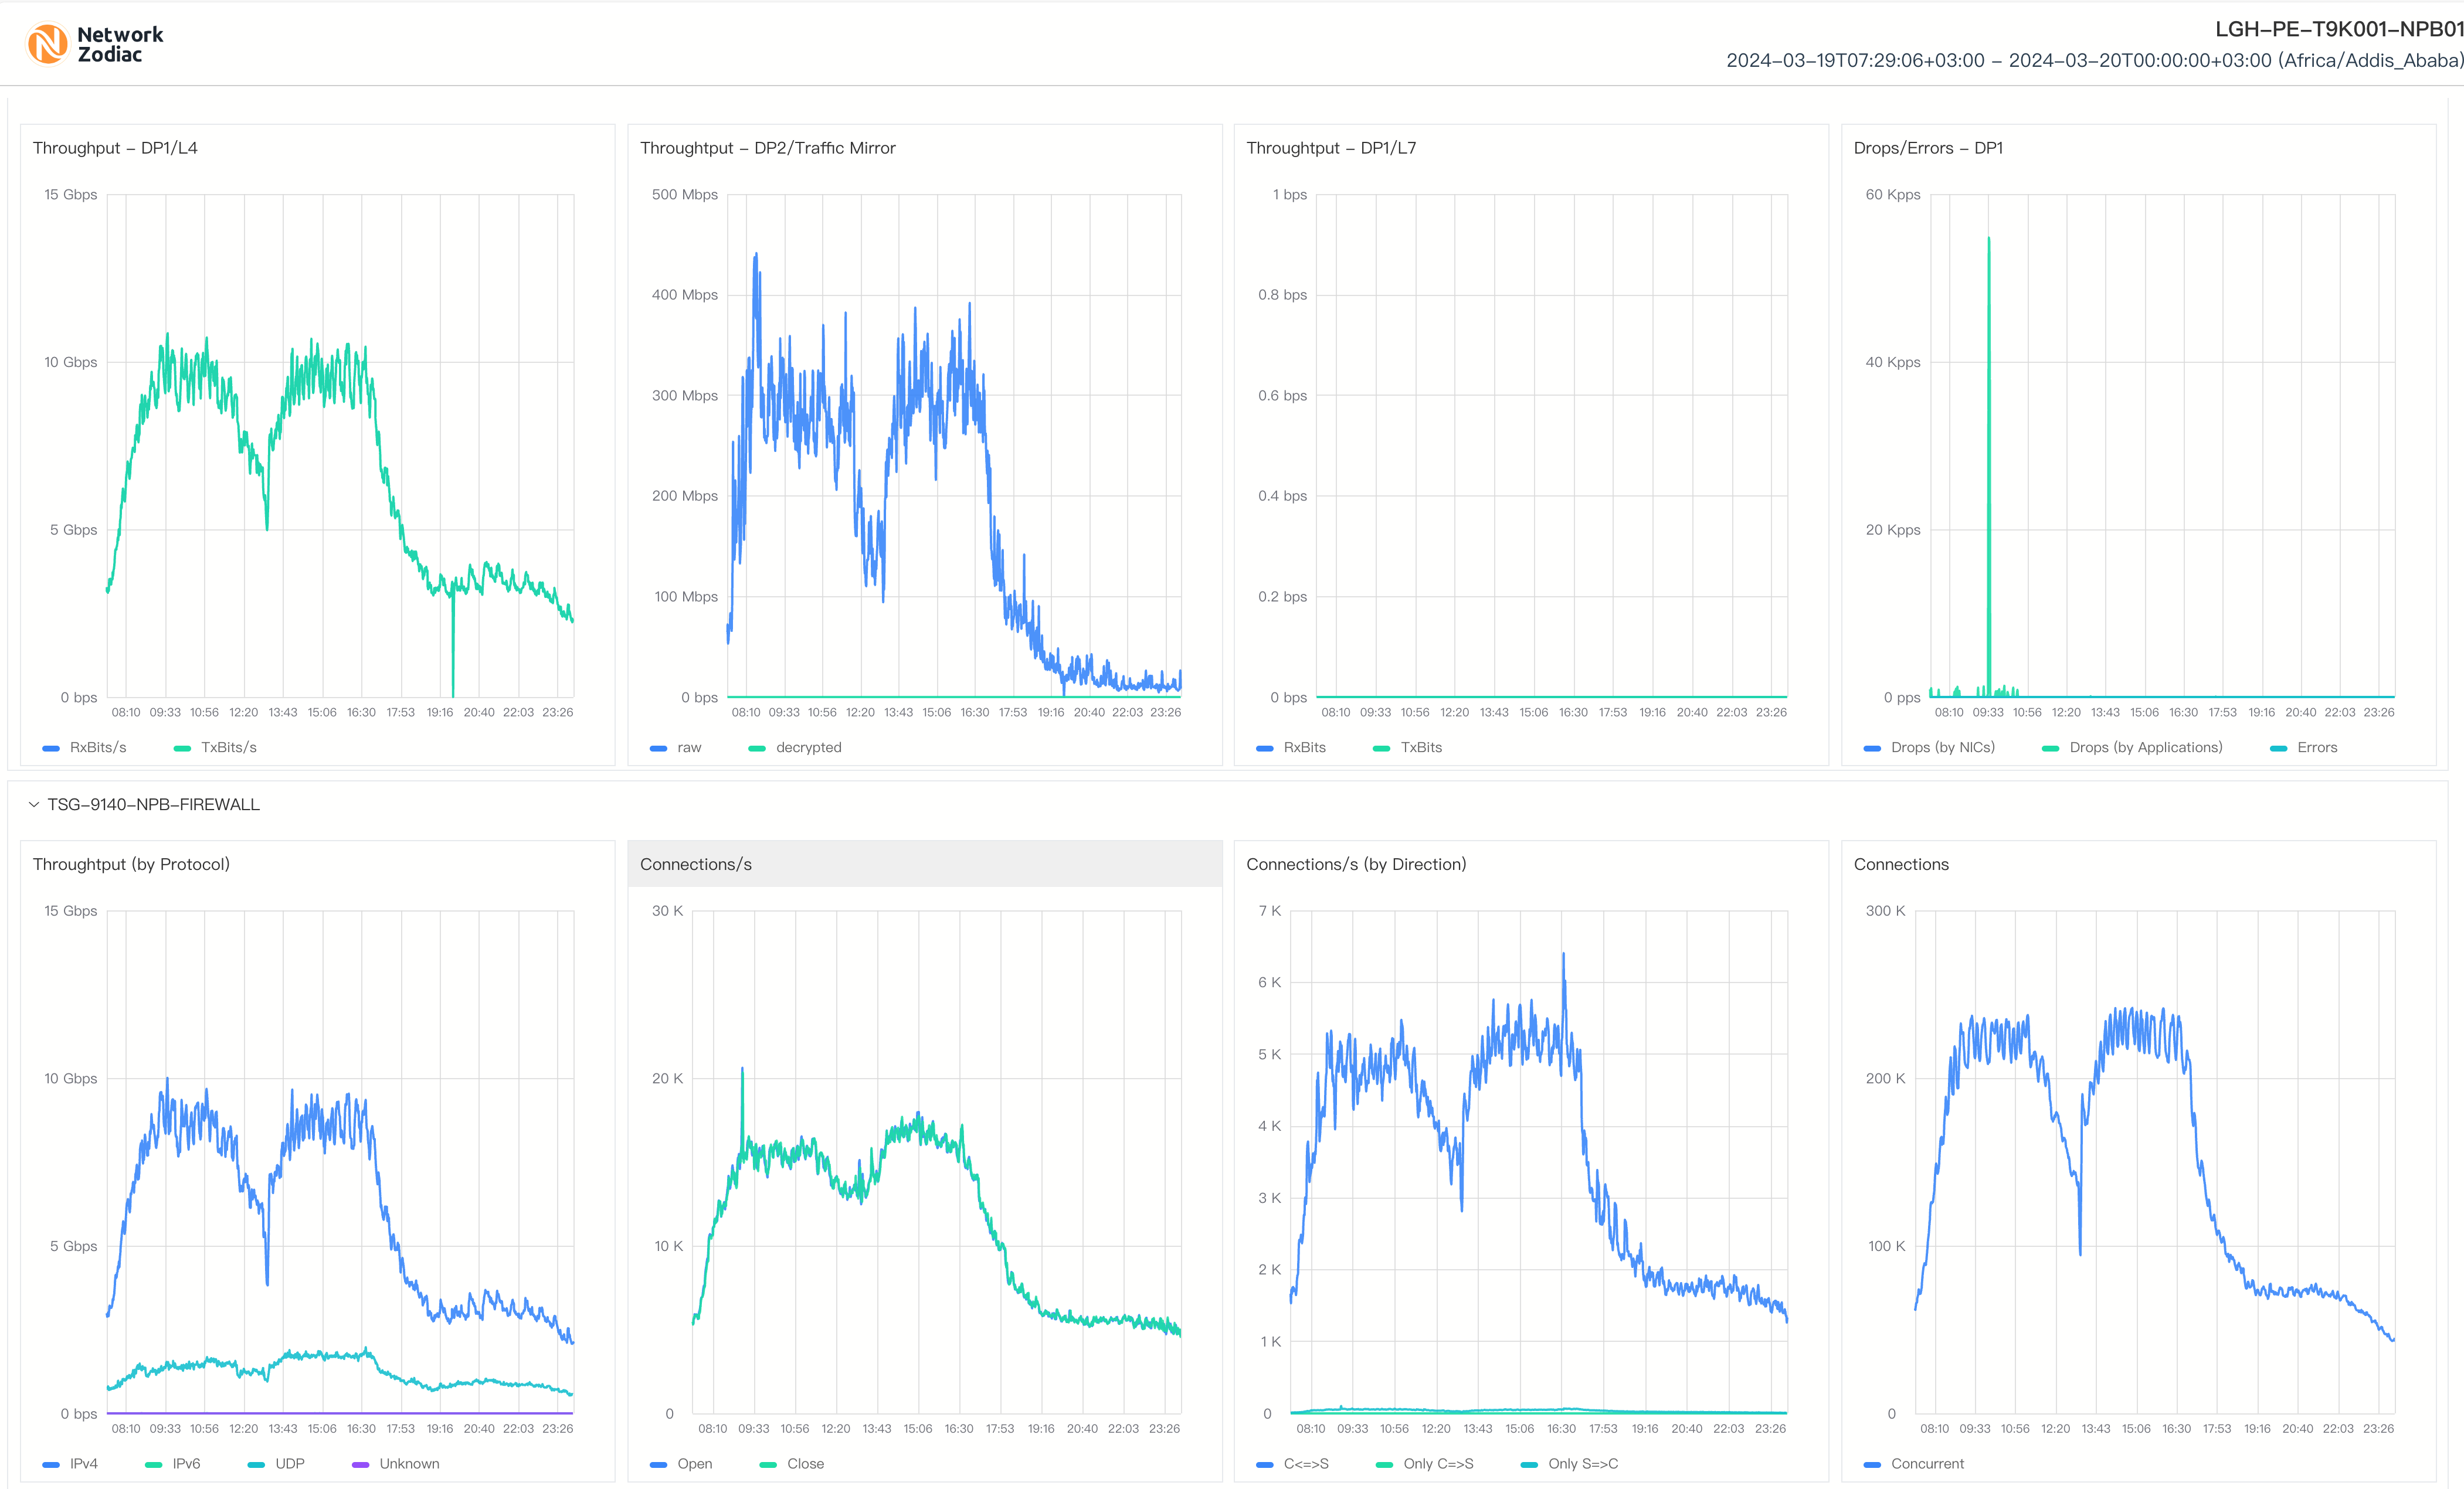Collapse the TSG-9140-NPB-FIREWALL row chevron
Image resolution: width=2464 pixels, height=1489 pixels.
click(34, 804)
